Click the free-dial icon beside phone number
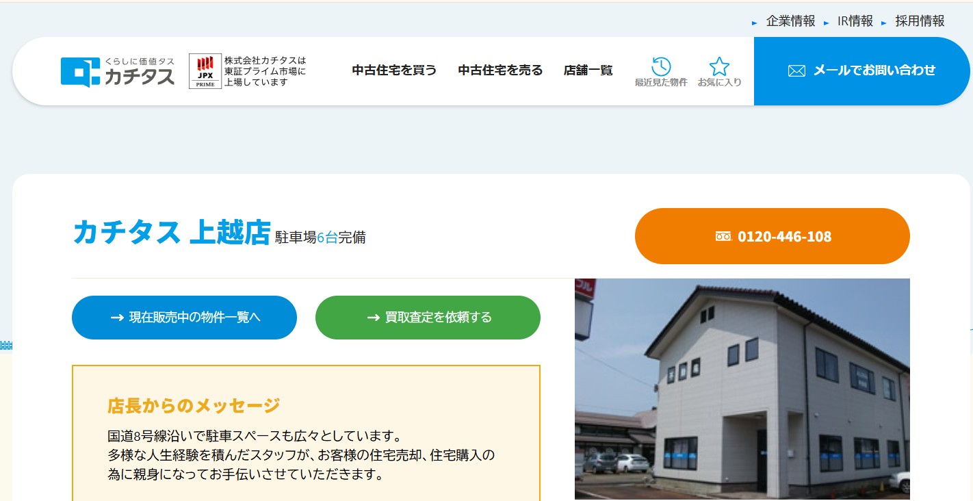This screenshot has width=973, height=501. (x=723, y=236)
